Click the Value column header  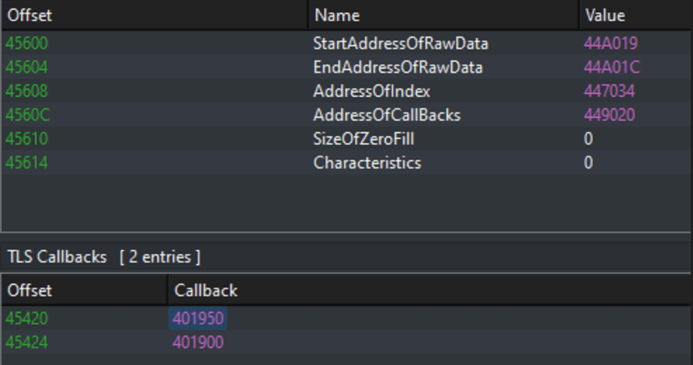pyautogui.click(x=635, y=15)
